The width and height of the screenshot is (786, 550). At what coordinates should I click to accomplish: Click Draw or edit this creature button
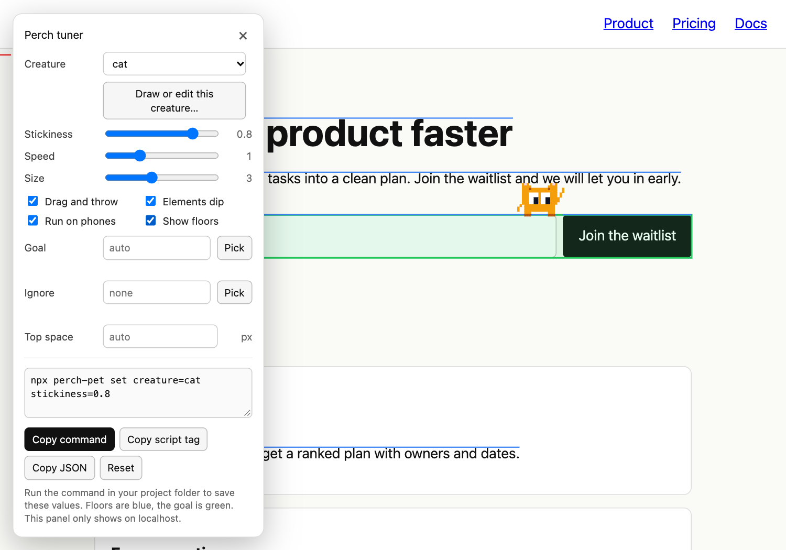[174, 101]
